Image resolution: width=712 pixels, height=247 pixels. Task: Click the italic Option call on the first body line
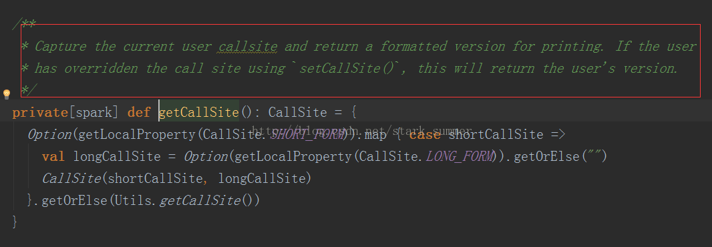pos(50,134)
